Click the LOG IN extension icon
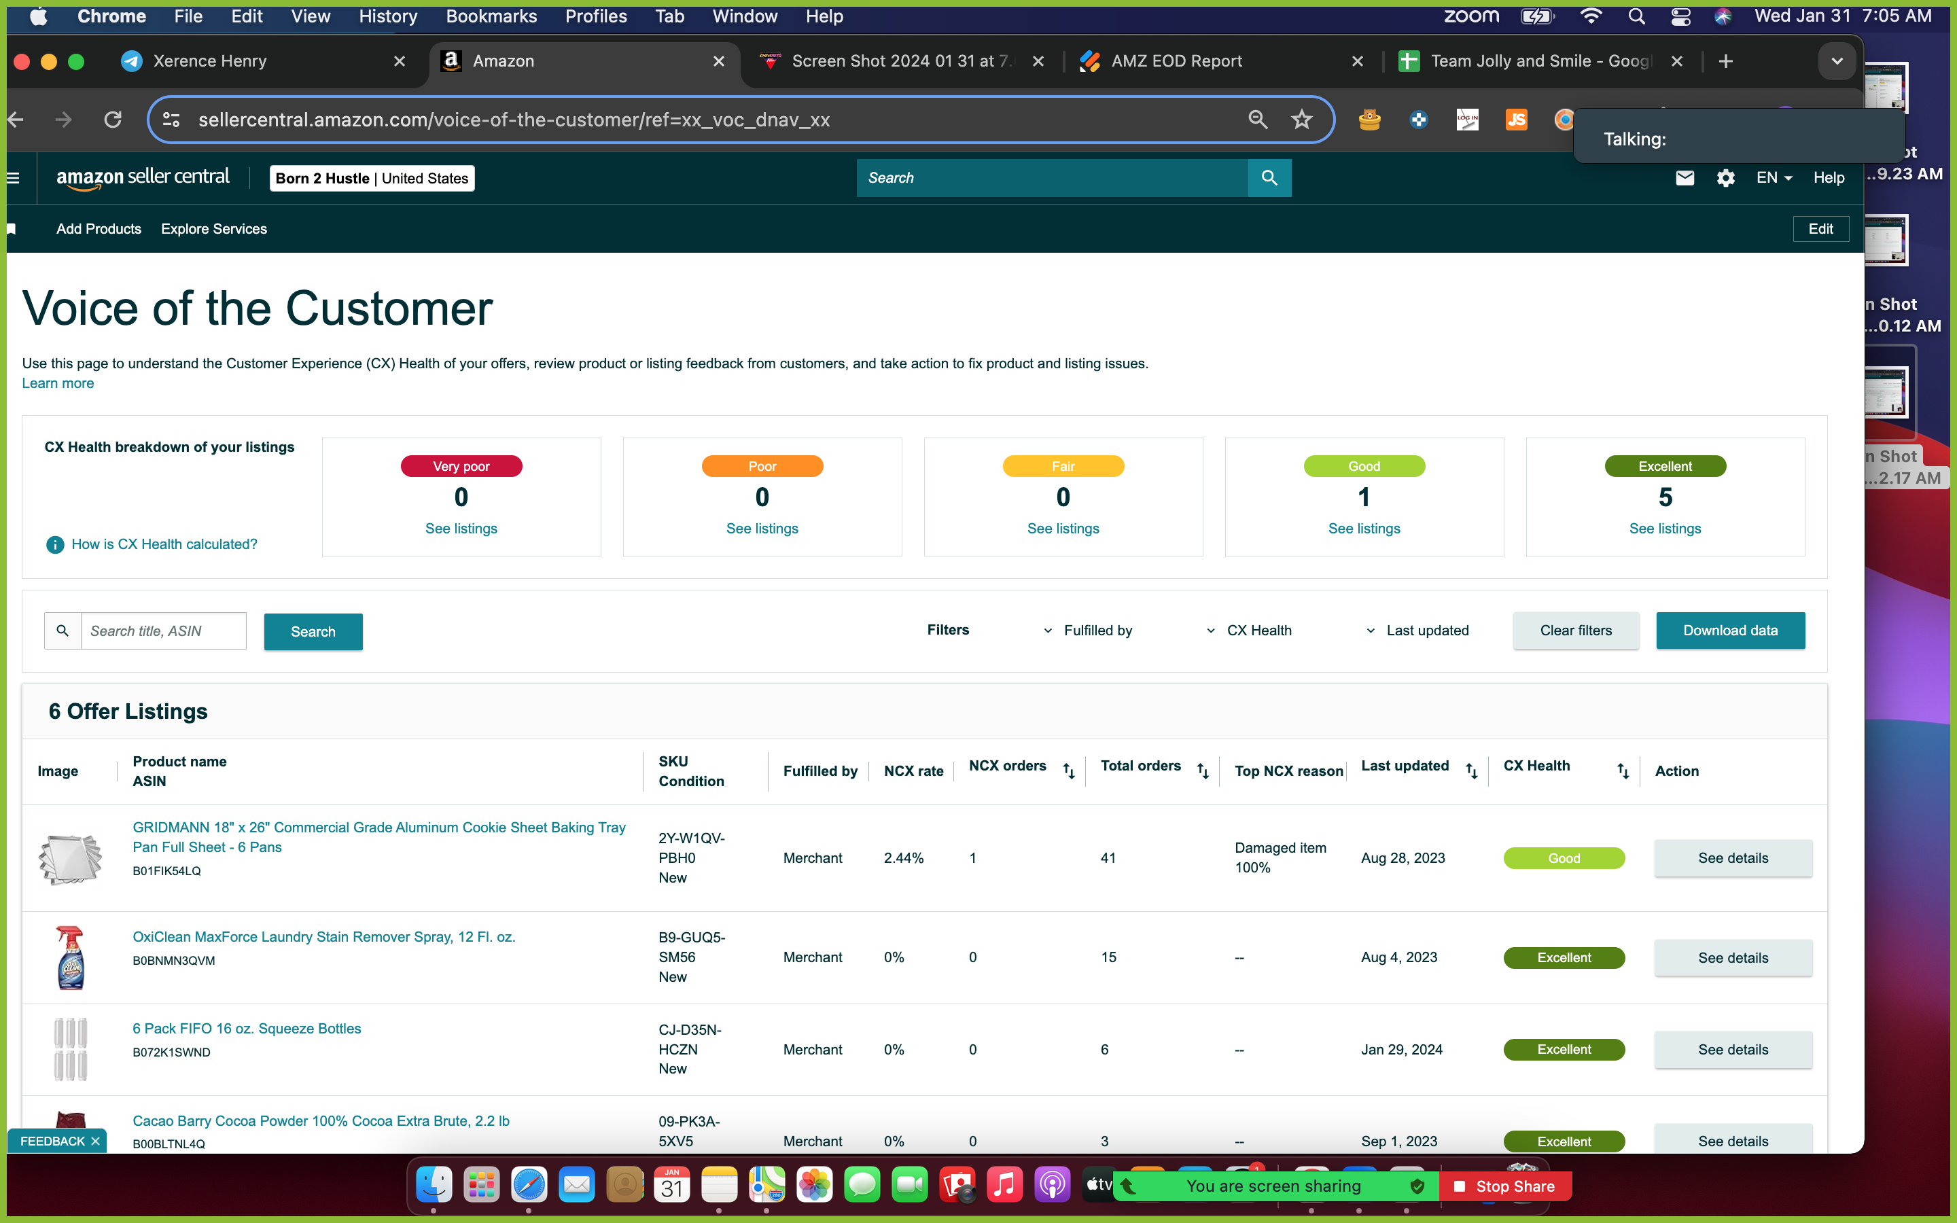 coord(1467,120)
